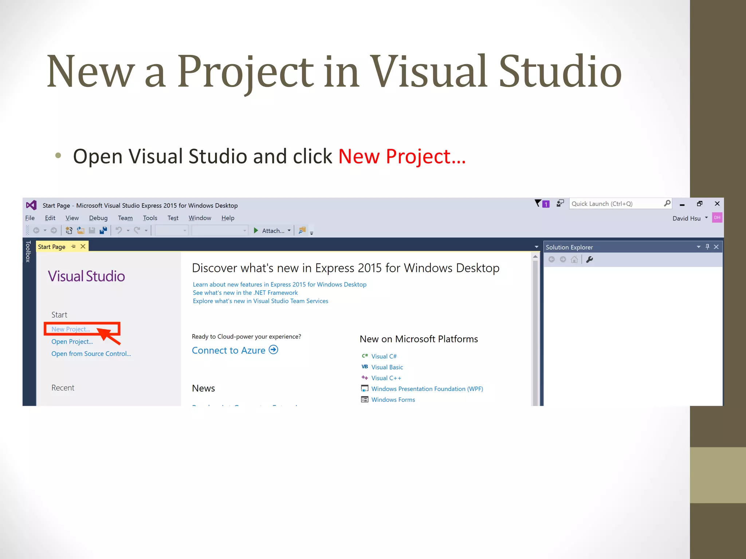Open the Tools menu

pos(150,218)
